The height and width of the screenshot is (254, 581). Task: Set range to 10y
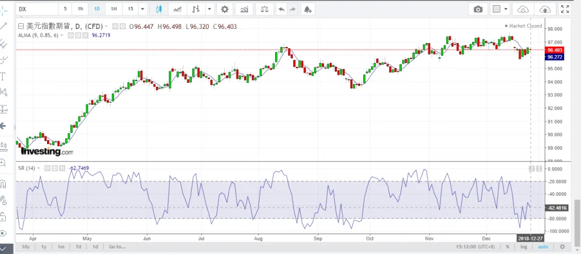[26, 247]
